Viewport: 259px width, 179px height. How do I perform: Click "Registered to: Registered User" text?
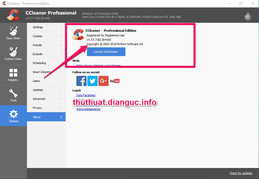[x=106, y=35]
